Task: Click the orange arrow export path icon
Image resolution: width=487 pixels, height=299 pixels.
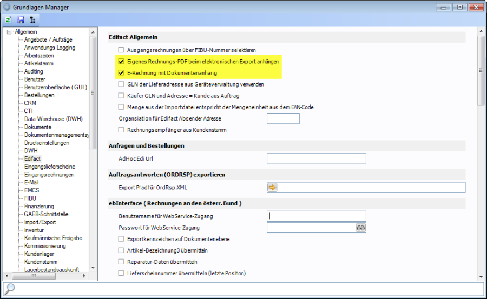Action: click(x=272, y=188)
